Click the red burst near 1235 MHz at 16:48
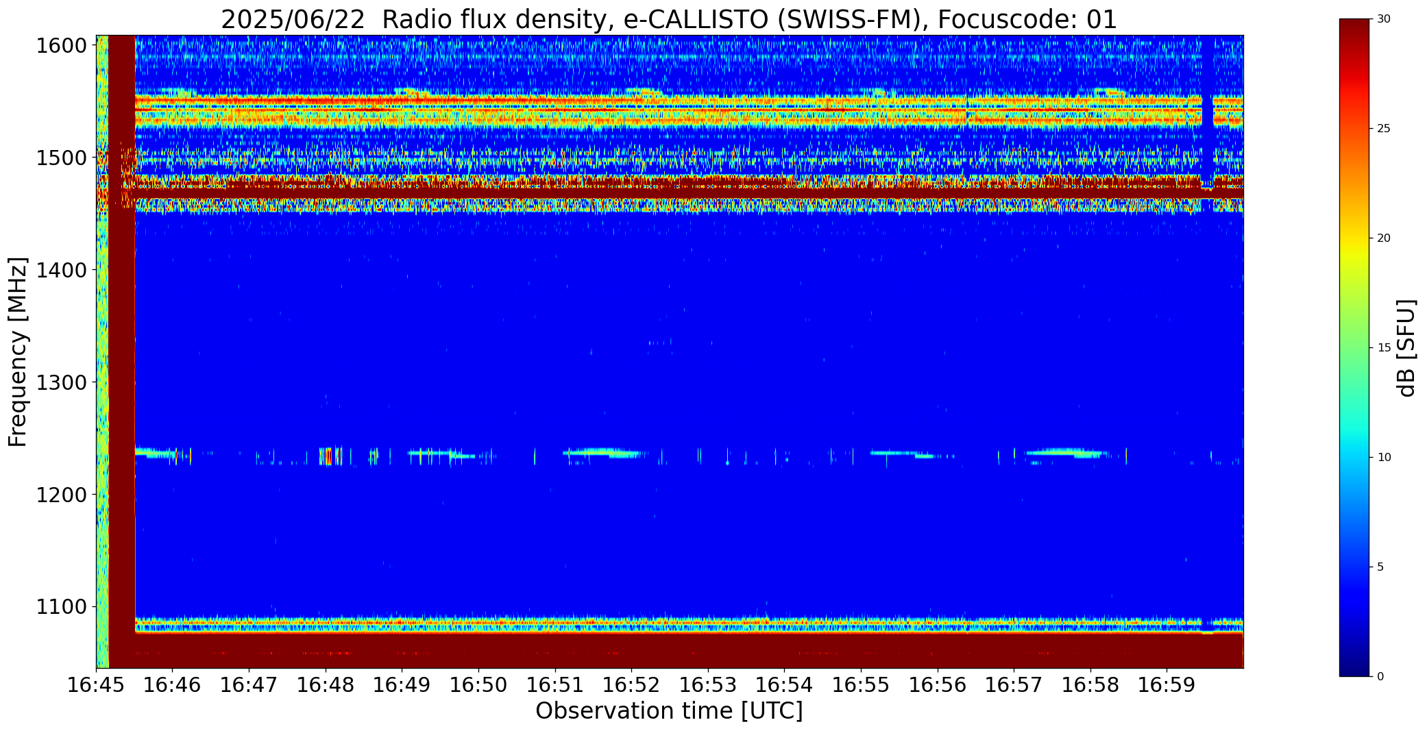This screenshot has height=731, width=1427. 326,456
